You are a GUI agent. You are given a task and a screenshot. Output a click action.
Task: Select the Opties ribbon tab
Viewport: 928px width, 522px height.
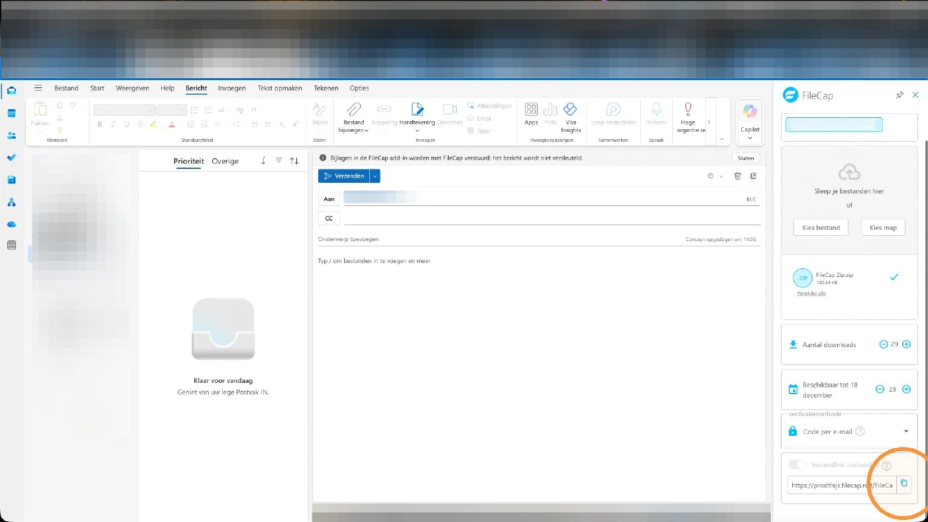(x=359, y=88)
